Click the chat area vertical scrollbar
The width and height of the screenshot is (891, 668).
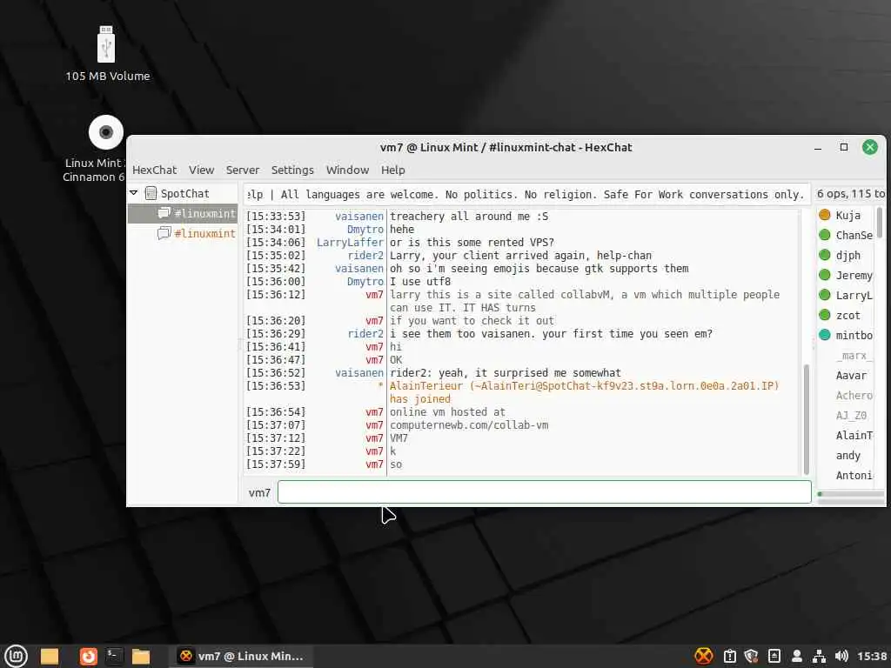click(x=806, y=418)
